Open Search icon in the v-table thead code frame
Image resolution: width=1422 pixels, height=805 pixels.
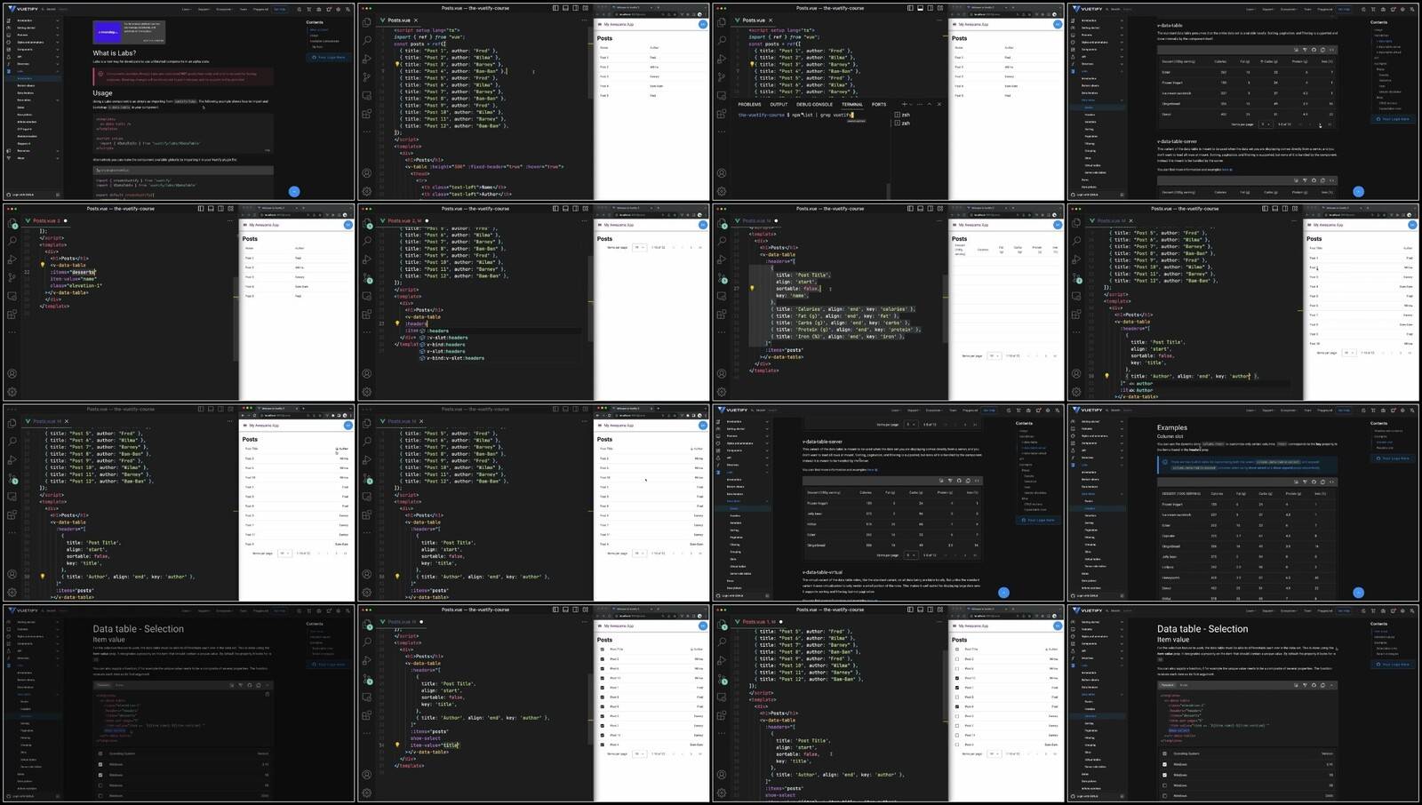click(x=366, y=40)
